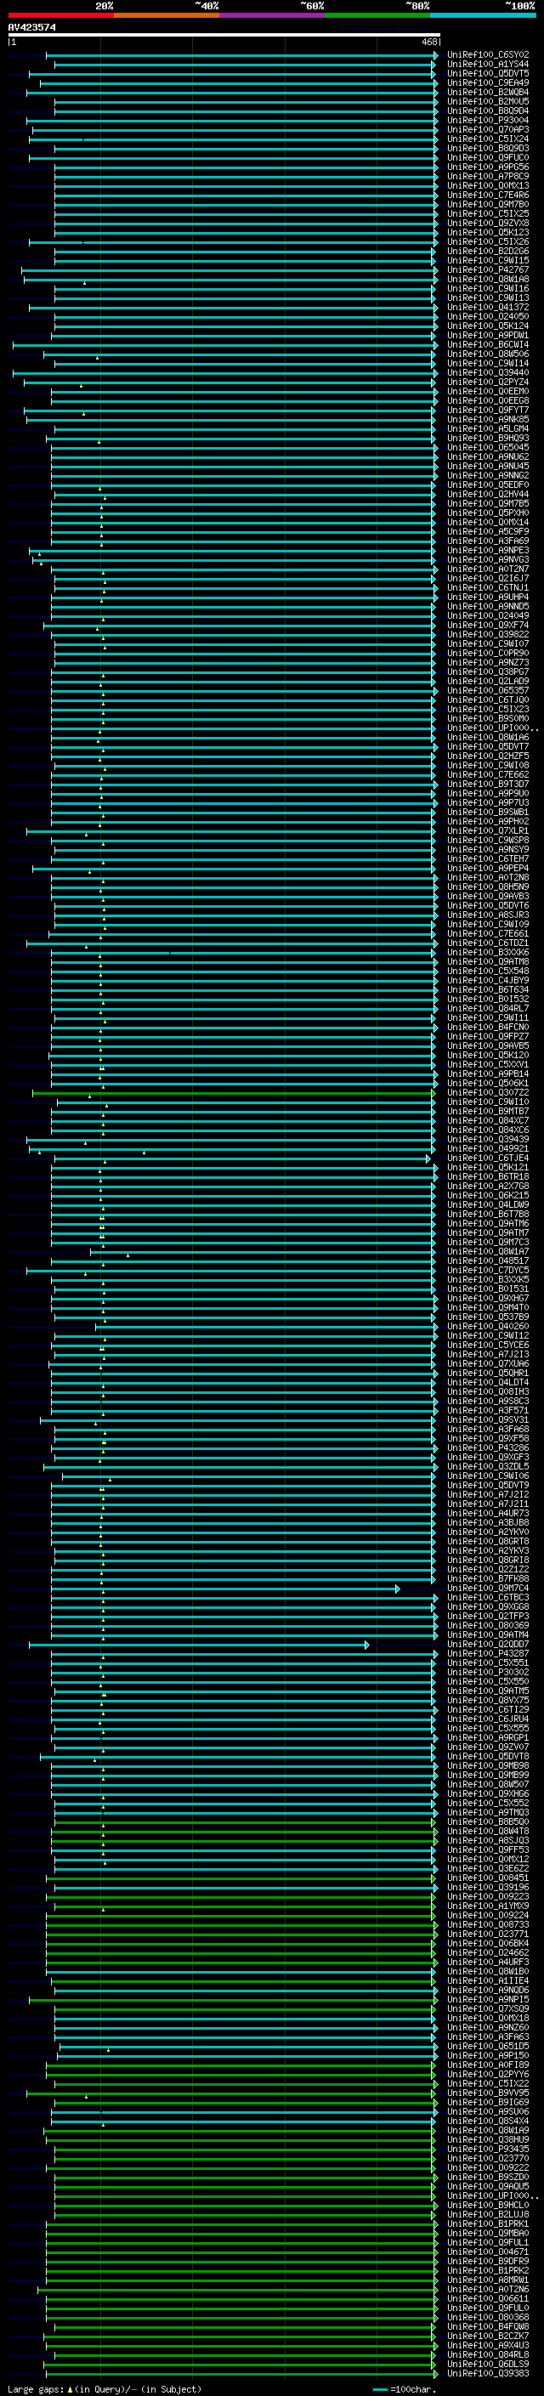Click the UniRef100_Q8W1A7 entry
Screen dimensions: 544x2396
(x=487, y=1252)
